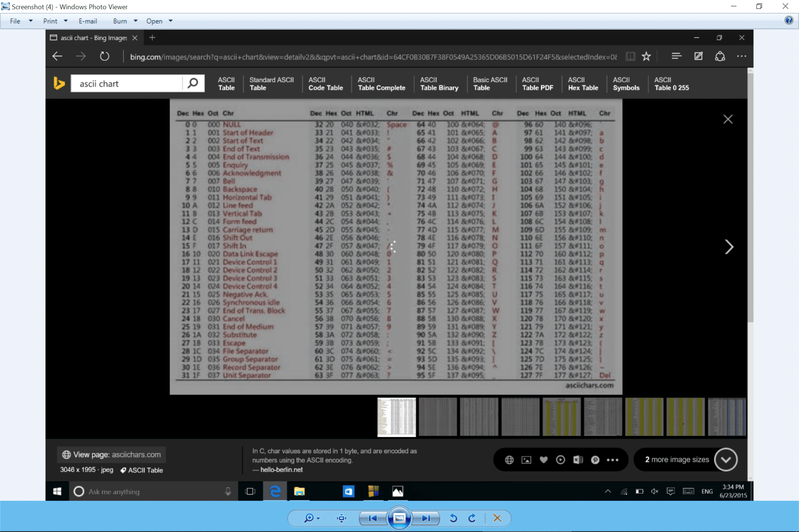Screen dimensions: 799x532
Task: Open File Explorer from taskbar
Action: [x=299, y=491]
